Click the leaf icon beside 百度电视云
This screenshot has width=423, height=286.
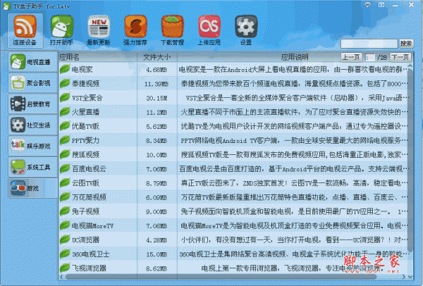[65, 169]
